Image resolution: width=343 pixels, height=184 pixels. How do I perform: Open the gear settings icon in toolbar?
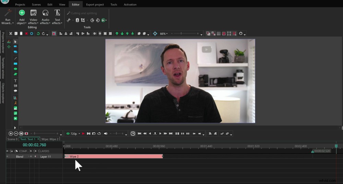[x=241, y=34]
